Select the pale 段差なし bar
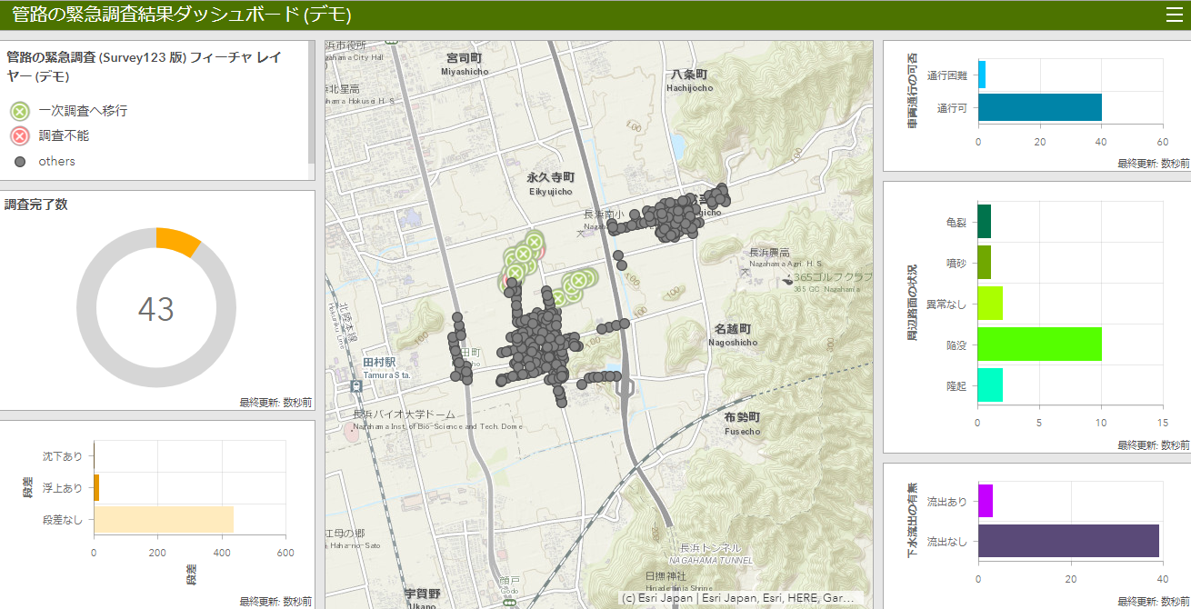Screen dimensions: 1191x609 click(x=164, y=520)
